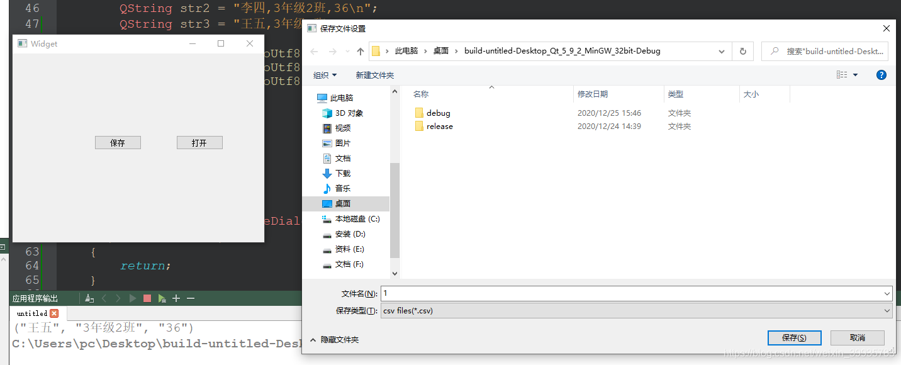
Task: Click the next item arrow in the output toolbar
Action: (118, 298)
